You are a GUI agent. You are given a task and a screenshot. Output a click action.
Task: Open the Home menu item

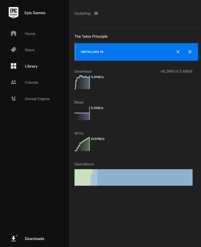click(x=30, y=34)
